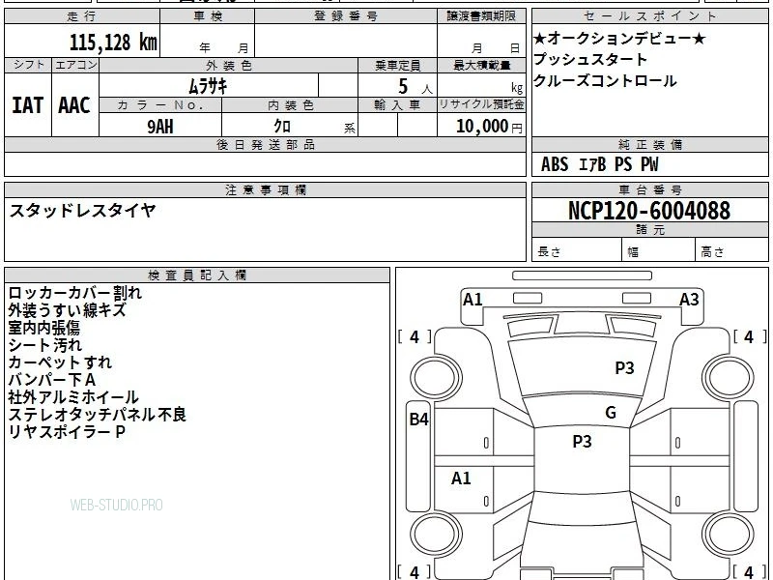Click the interior color value クロ
Viewport: 773px width, 580px height.
coord(282,127)
